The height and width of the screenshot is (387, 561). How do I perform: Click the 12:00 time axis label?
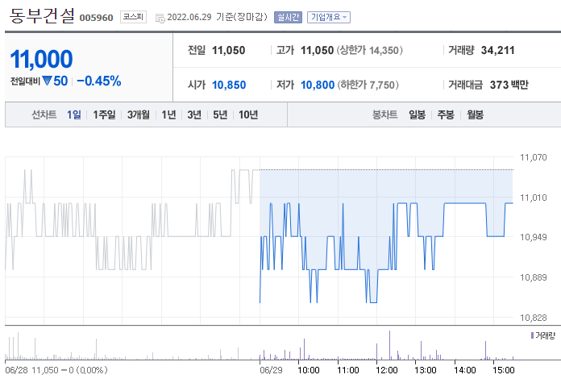pos(386,370)
